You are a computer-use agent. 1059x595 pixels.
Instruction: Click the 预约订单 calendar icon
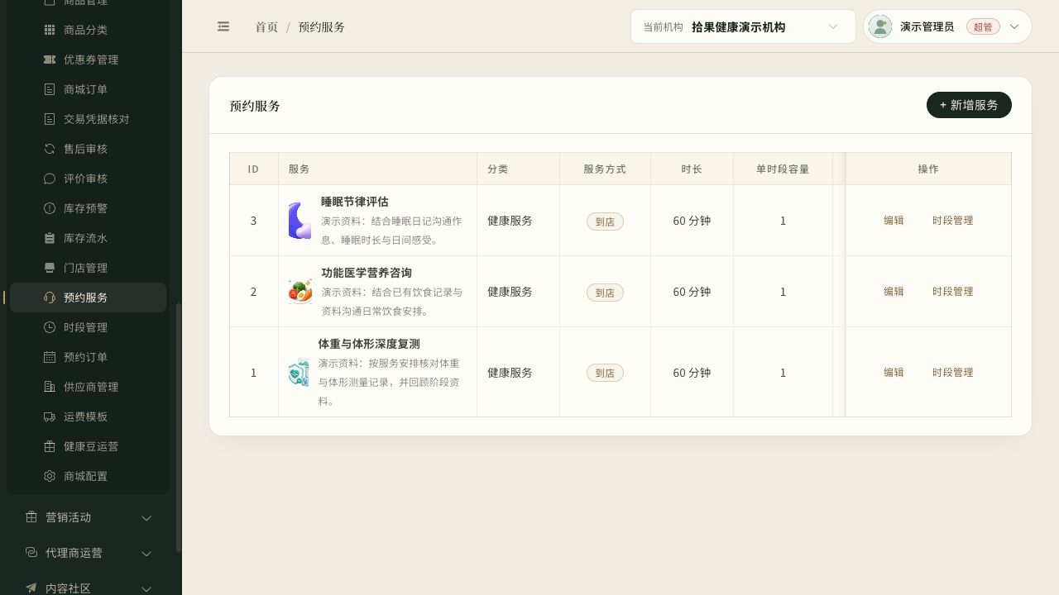(x=50, y=357)
